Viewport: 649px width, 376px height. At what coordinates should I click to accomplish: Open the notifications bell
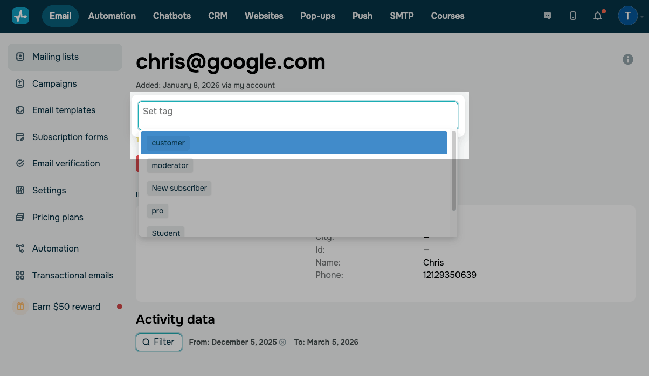pos(598,16)
